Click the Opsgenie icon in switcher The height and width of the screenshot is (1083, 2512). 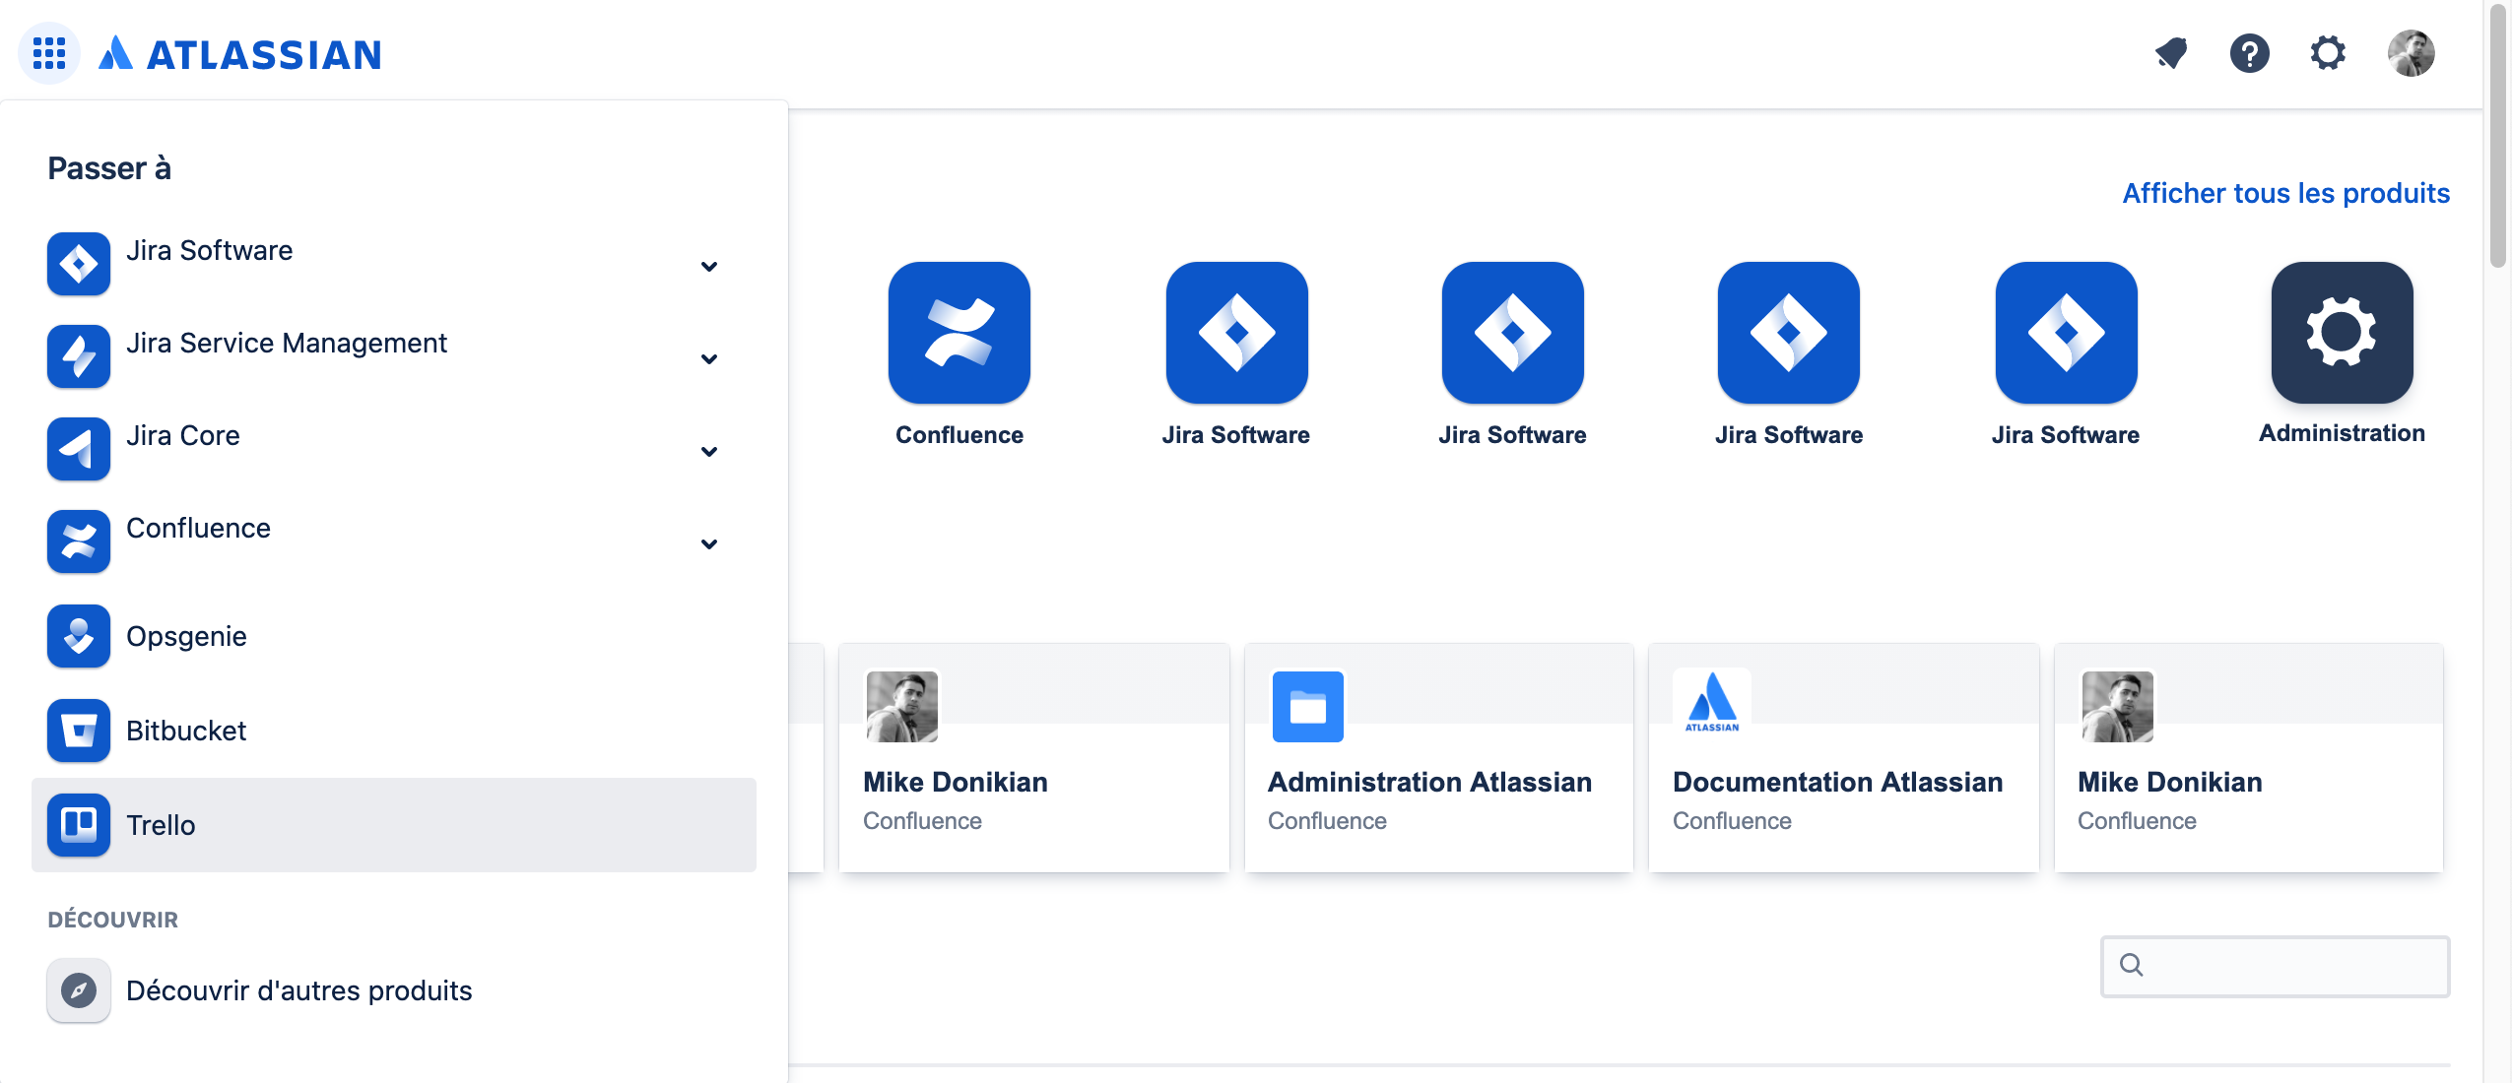point(79,636)
